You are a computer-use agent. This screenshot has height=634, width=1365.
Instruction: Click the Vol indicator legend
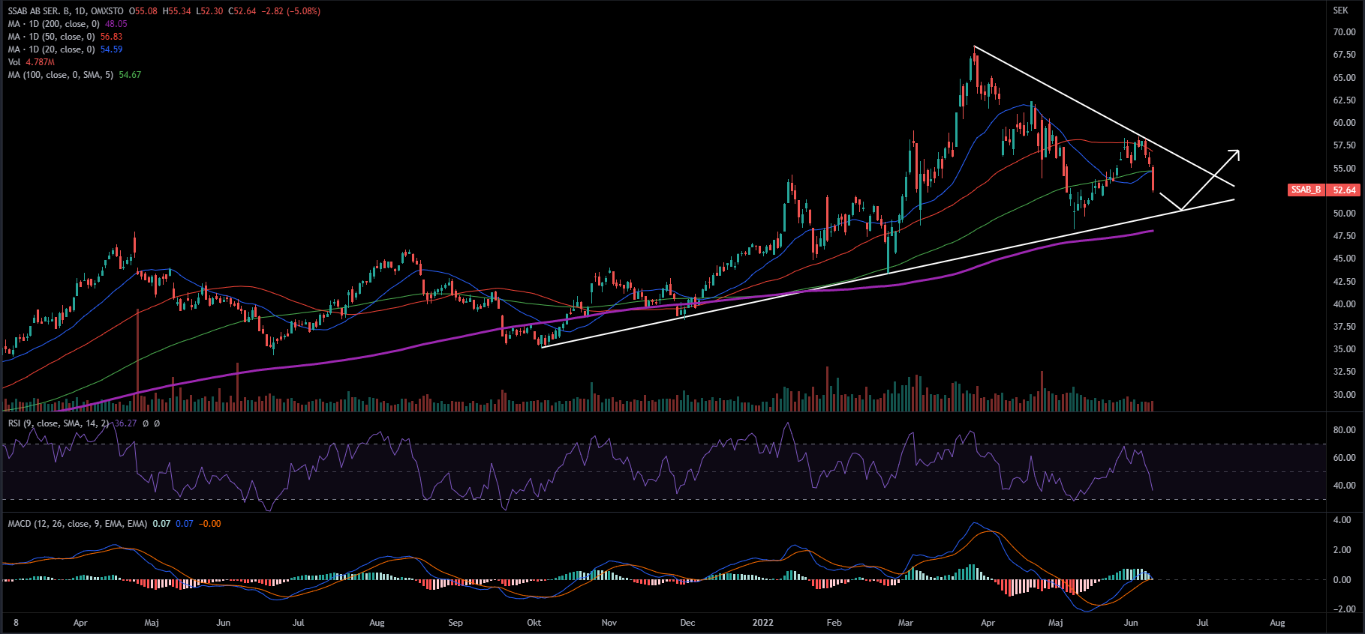[x=14, y=62]
